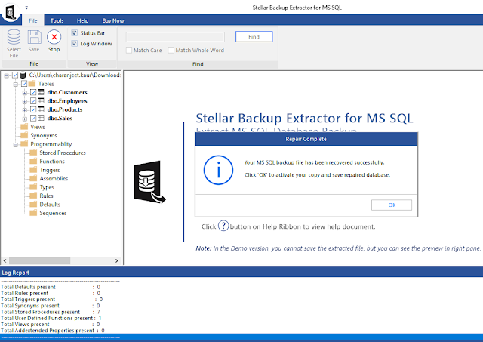Select the Sequences folder icon
The width and height of the screenshot is (483, 342).
(33, 213)
